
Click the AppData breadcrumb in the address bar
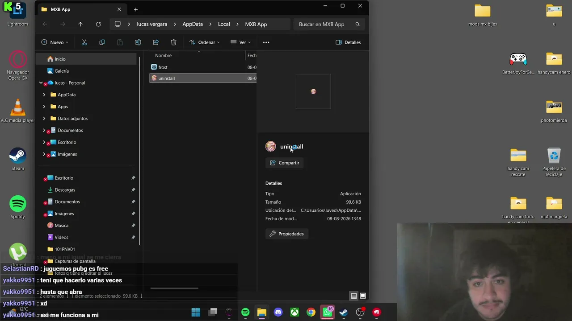193,24
